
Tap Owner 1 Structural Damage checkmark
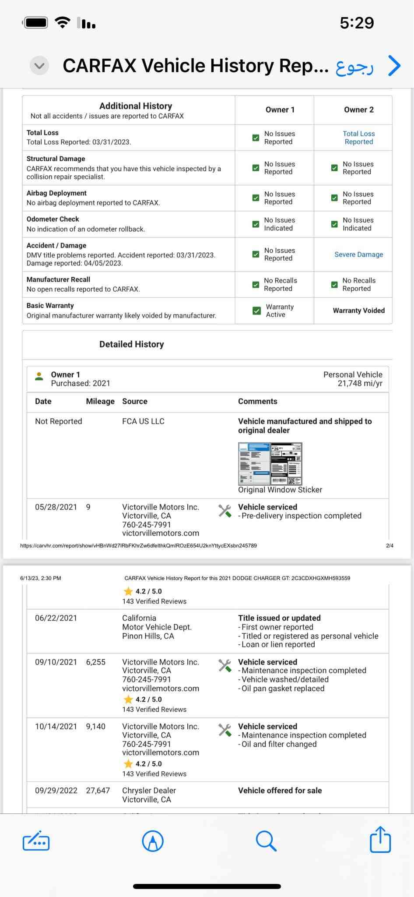256,168
